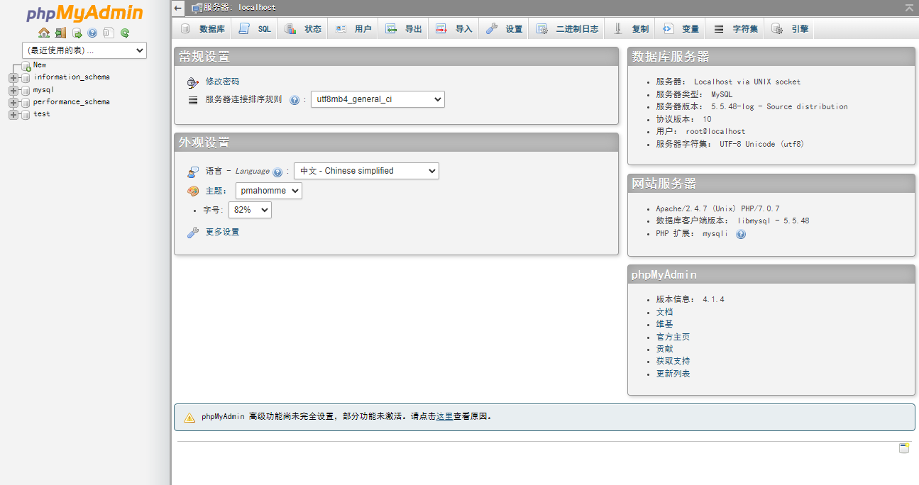Expand the performance_schema tree node
The width and height of the screenshot is (919, 485).
[x=13, y=102]
